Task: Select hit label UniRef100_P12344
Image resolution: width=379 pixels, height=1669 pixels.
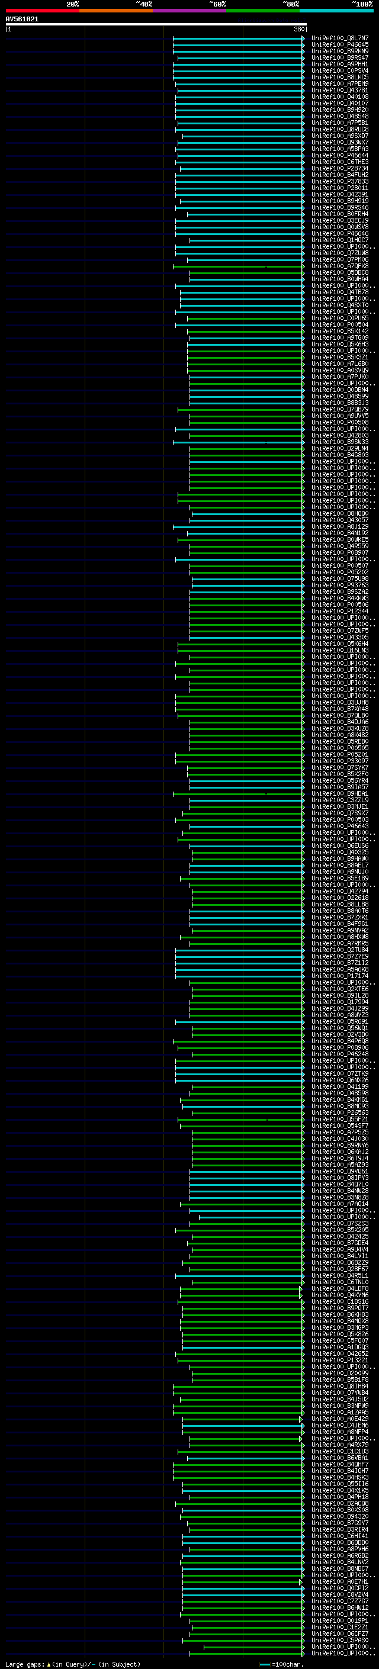Action: coord(340,611)
